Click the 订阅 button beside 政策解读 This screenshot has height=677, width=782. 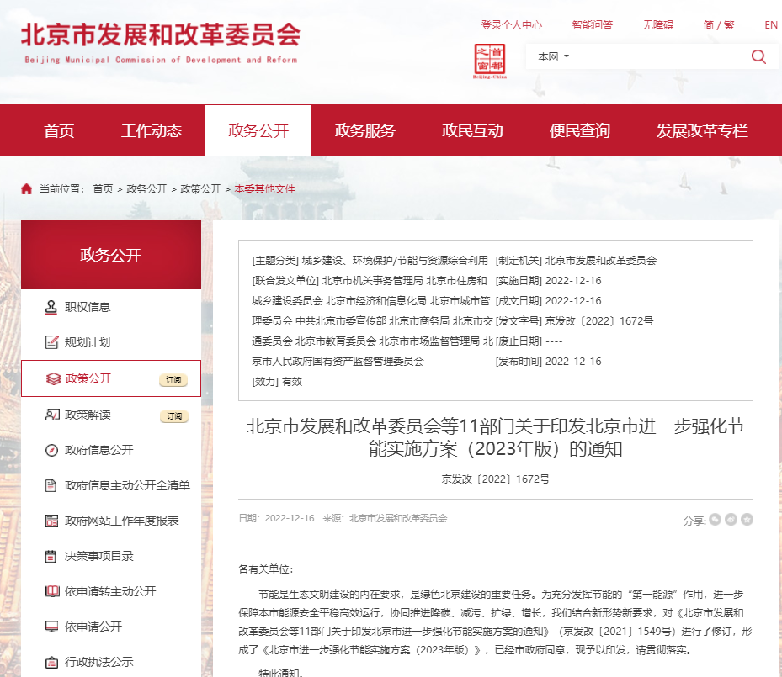click(x=174, y=416)
